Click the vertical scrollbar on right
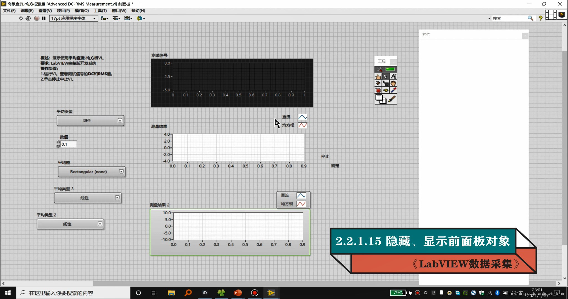The height and width of the screenshot is (299, 568). click(x=565, y=148)
